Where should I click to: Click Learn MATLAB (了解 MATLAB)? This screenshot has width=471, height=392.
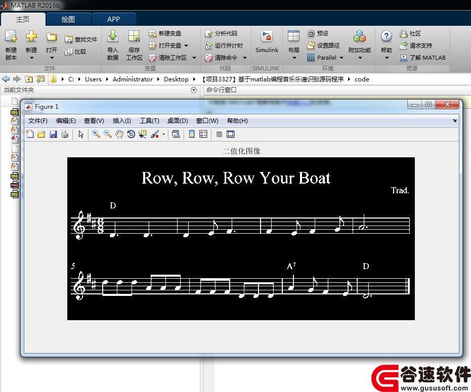click(422, 57)
